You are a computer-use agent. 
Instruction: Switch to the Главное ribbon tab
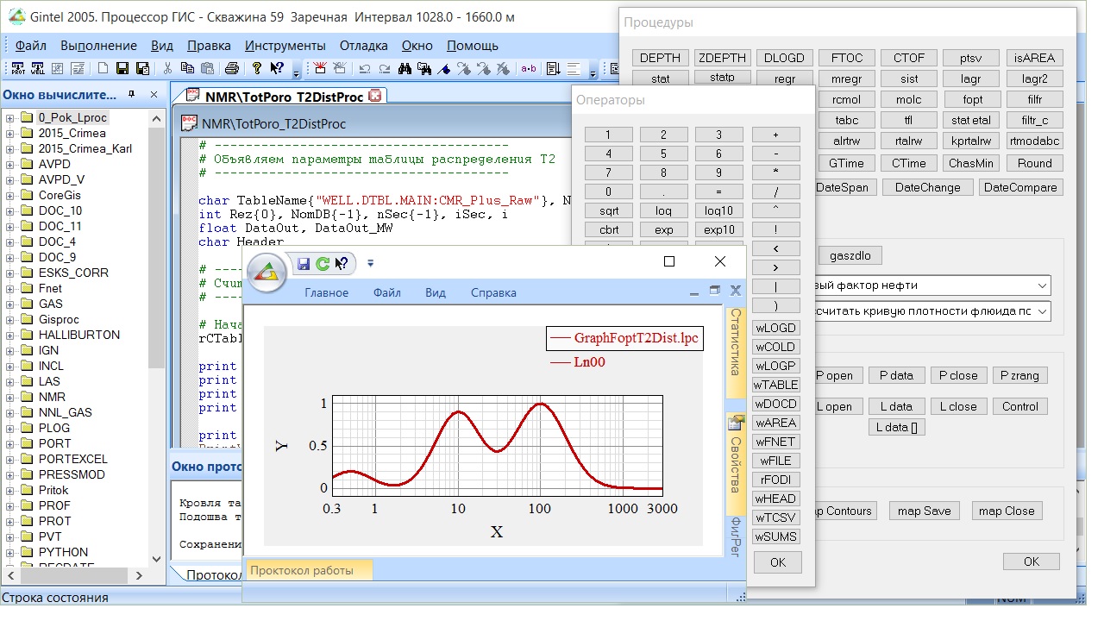[x=326, y=293]
